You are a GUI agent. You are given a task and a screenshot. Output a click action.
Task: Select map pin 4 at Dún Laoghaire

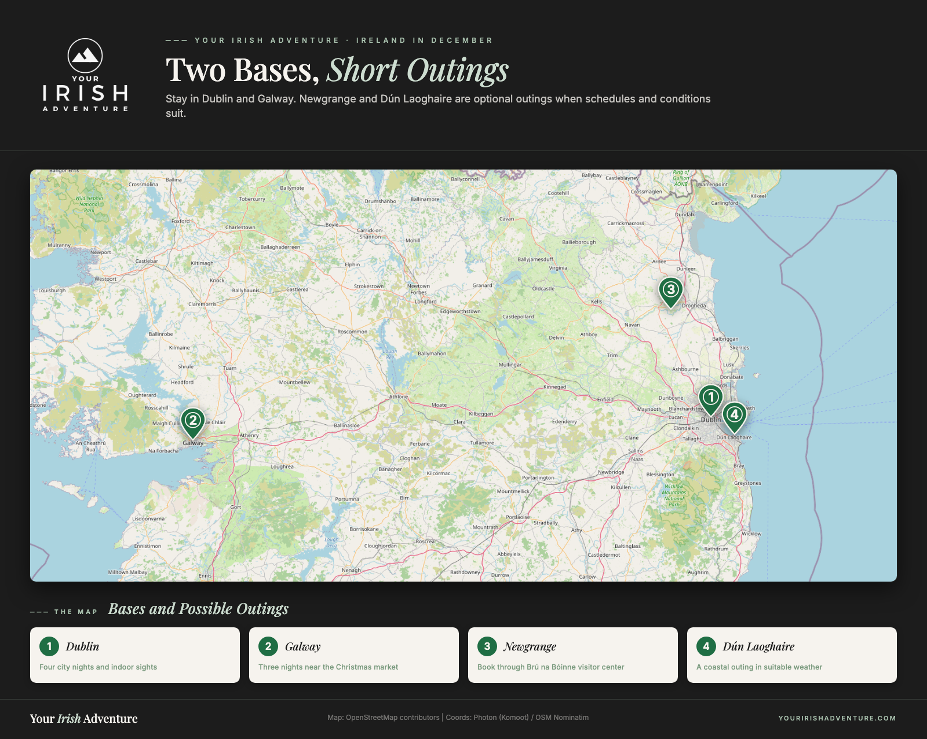coord(735,417)
